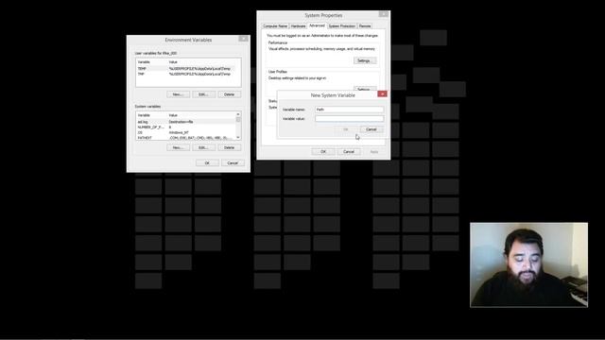
Task: Click Cancel in Environment Variables window
Action: coord(233,163)
